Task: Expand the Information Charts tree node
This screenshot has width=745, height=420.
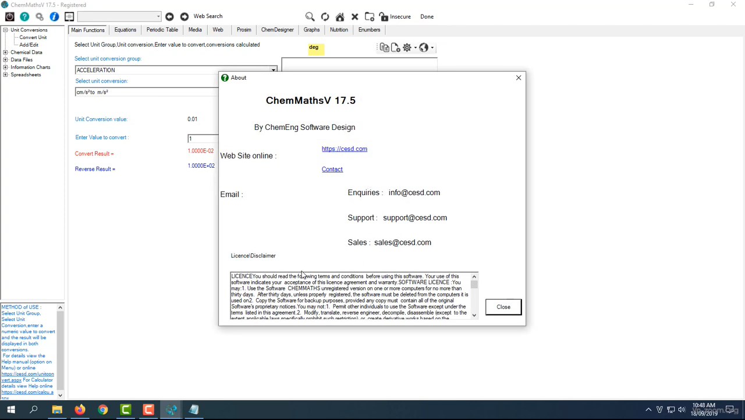Action: (x=5, y=68)
